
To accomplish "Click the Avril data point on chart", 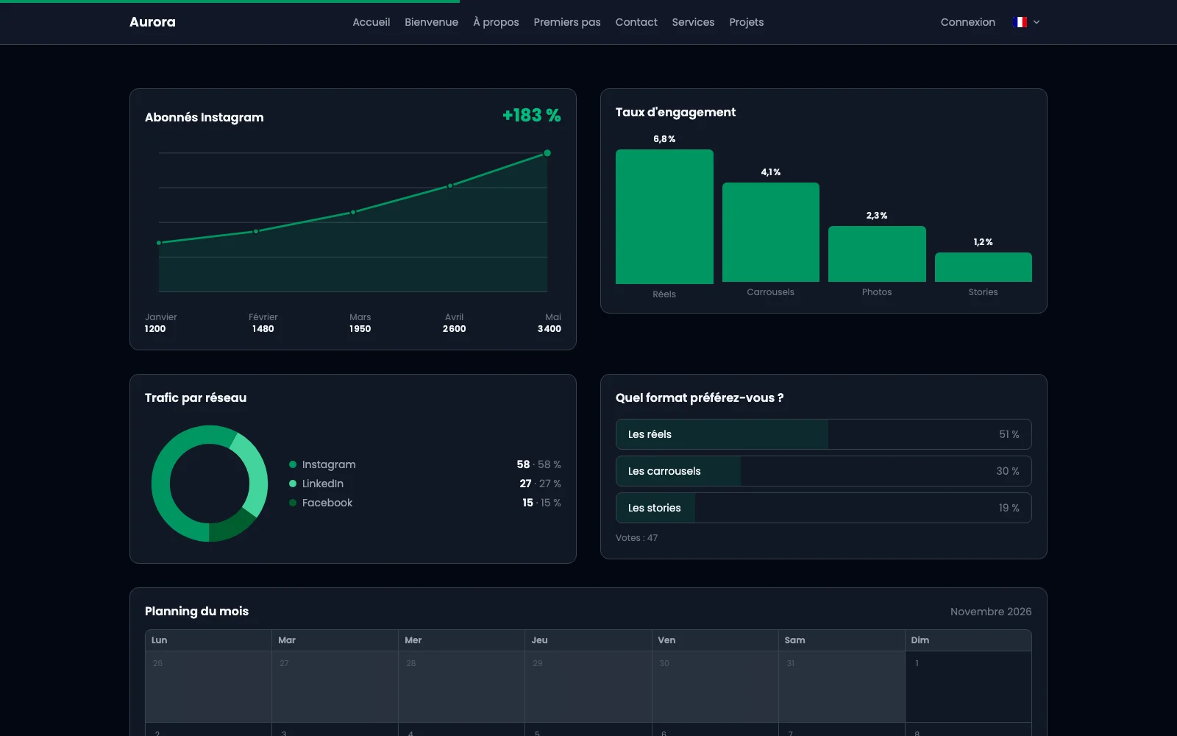I will pos(450,185).
